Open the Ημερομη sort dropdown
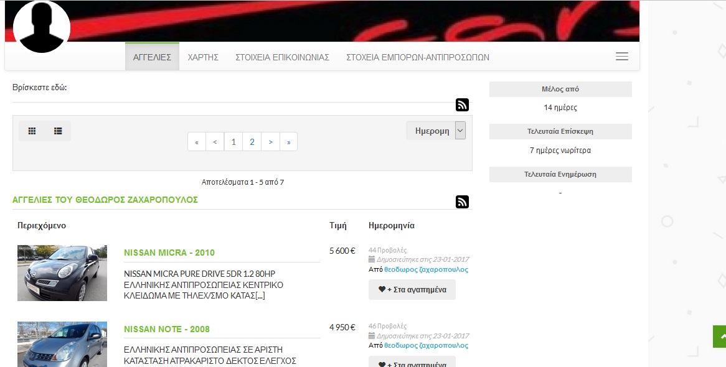 [x=436, y=131]
